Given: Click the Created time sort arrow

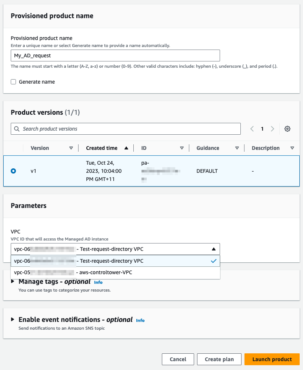Looking at the screenshot, I should [126, 148].
